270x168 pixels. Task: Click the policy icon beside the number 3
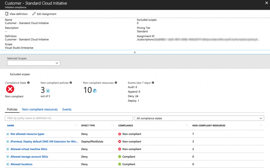click(48, 91)
